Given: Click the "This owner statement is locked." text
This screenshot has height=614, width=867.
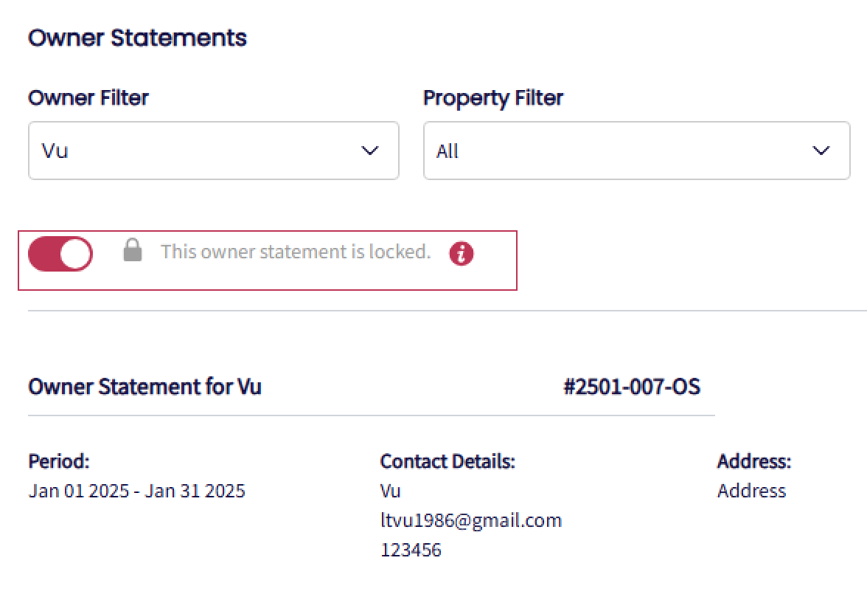Looking at the screenshot, I should [x=296, y=252].
